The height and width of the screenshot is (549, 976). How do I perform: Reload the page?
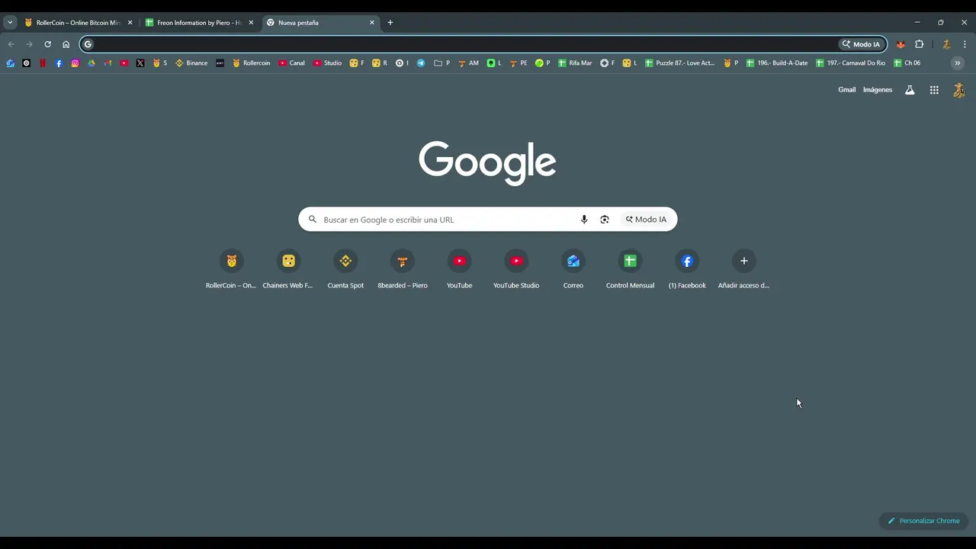[47, 44]
